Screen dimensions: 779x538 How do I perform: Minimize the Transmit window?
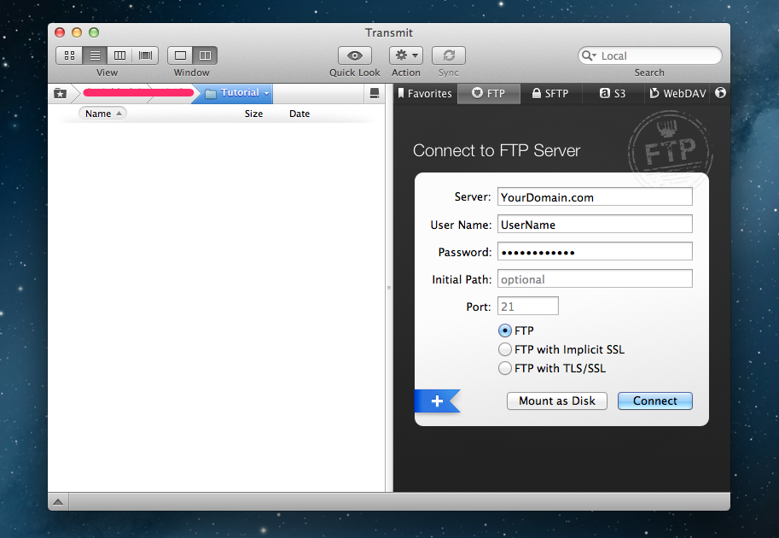77,32
